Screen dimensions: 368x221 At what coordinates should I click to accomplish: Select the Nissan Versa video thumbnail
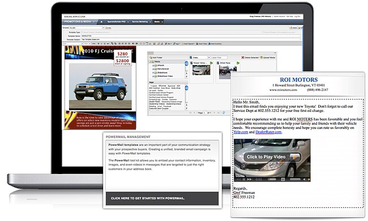(201, 70)
